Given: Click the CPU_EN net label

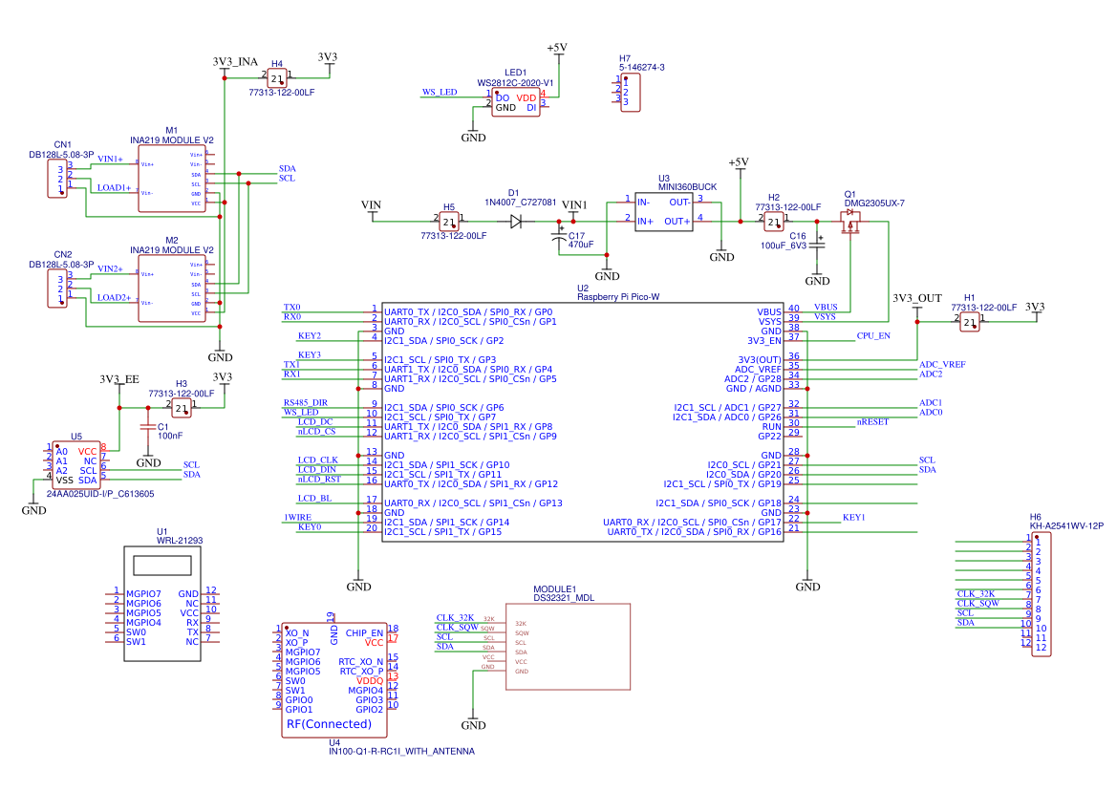Looking at the screenshot, I should (x=873, y=336).
